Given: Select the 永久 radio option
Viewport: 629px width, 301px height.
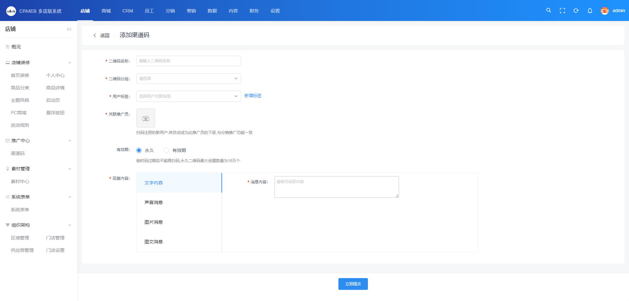Looking at the screenshot, I should [x=139, y=150].
